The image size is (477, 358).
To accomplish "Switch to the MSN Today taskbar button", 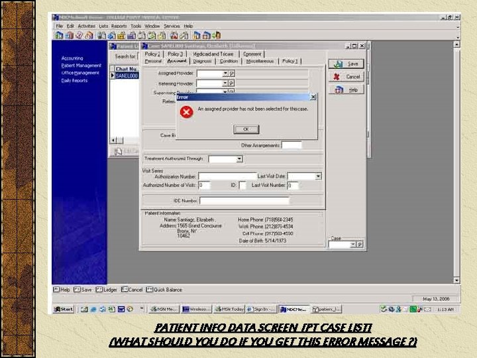I will click(x=229, y=310).
